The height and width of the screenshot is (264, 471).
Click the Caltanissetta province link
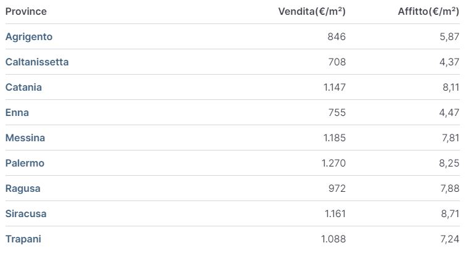click(37, 62)
